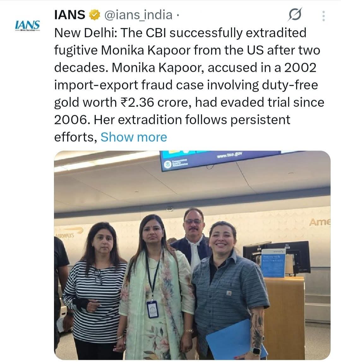Click the smartwatch on the tattooed wrist
Image resolution: width=341 pixels, height=362 pixels.
[256, 352]
